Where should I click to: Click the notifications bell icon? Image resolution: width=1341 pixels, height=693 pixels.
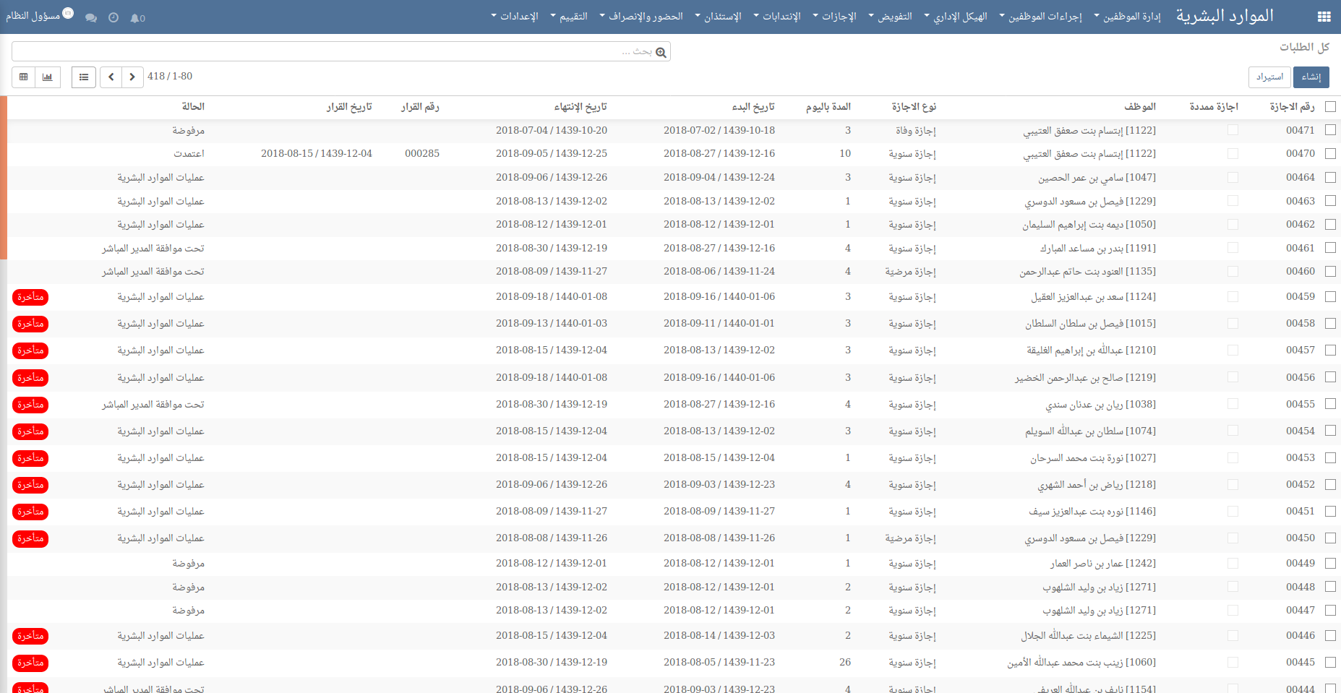[136, 18]
